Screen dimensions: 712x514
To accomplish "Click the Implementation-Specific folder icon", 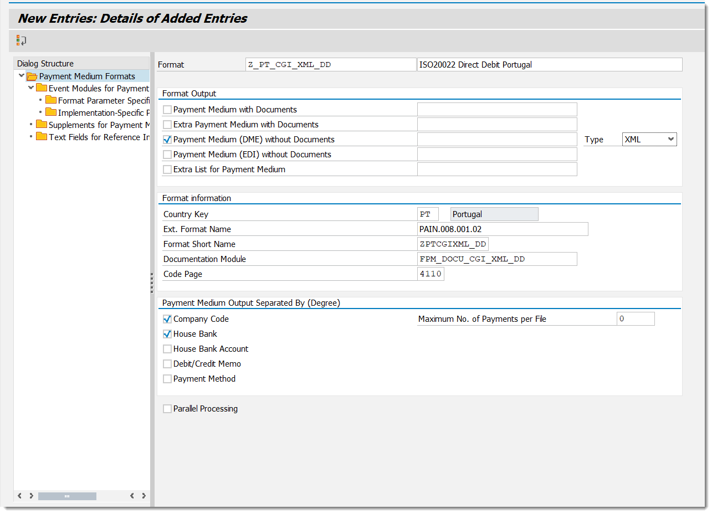I will point(51,112).
